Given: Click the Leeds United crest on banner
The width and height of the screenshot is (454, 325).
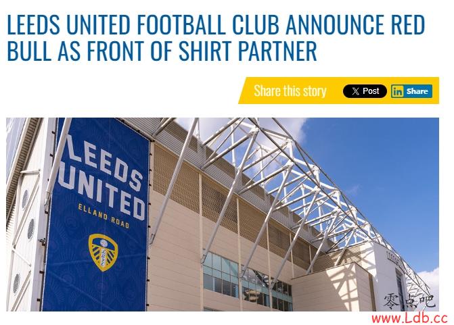Looking at the screenshot, I should 103,252.
